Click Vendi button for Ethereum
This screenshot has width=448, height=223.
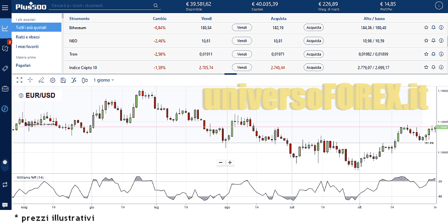(x=242, y=28)
